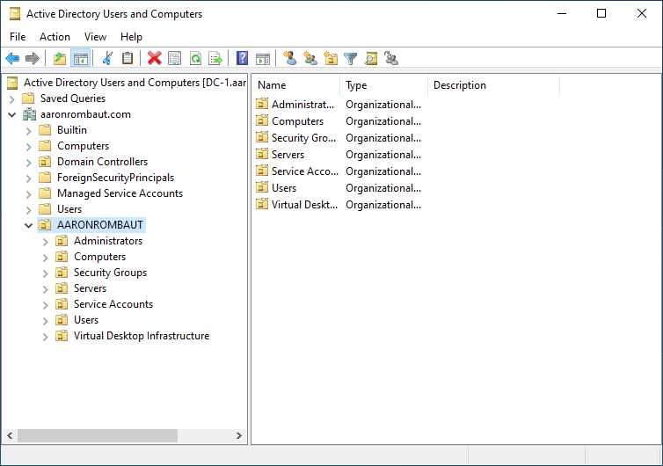Image resolution: width=663 pixels, height=466 pixels.
Task: Open filter options funnel icon
Action: (x=351, y=59)
